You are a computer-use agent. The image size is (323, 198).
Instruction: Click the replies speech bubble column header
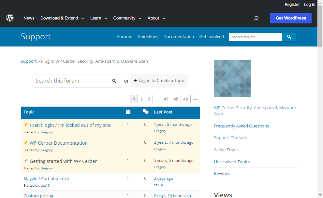click(145, 112)
